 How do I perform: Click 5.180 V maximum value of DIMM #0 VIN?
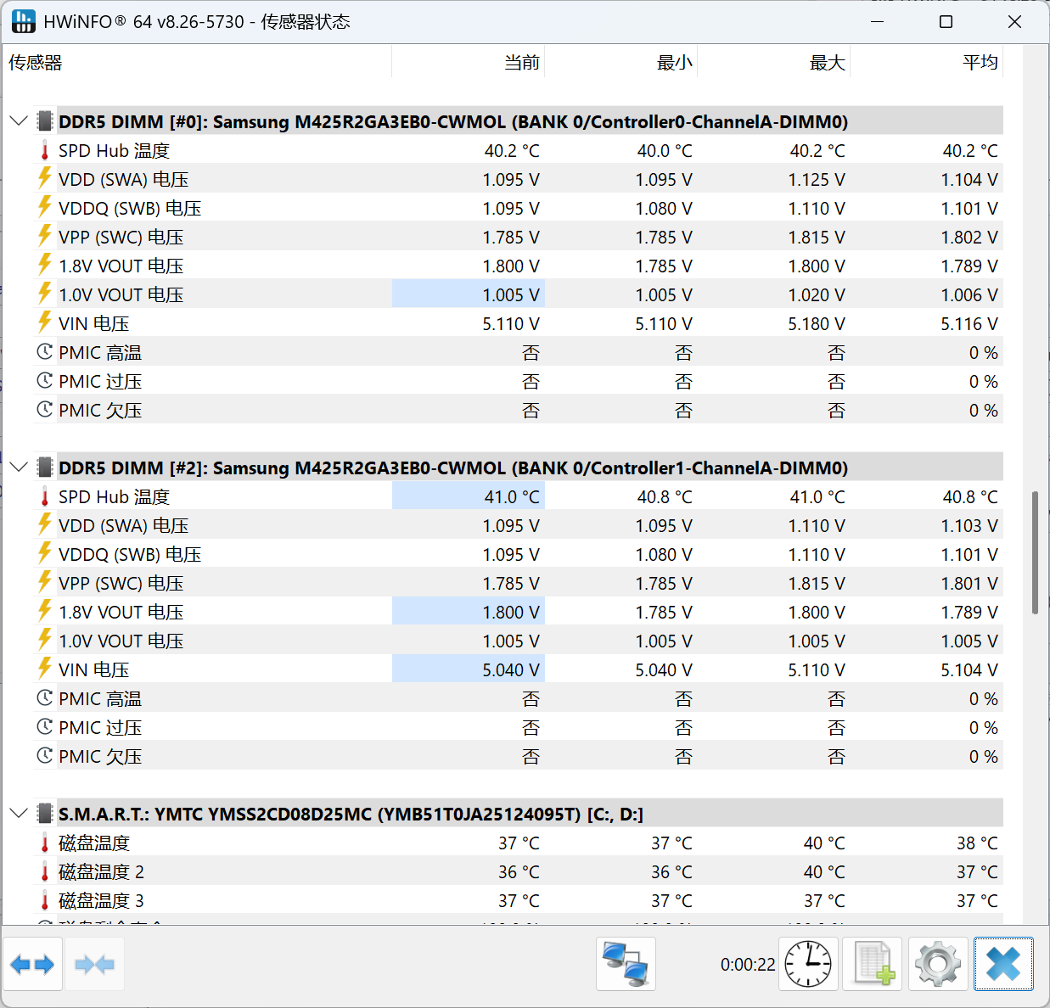pos(817,323)
